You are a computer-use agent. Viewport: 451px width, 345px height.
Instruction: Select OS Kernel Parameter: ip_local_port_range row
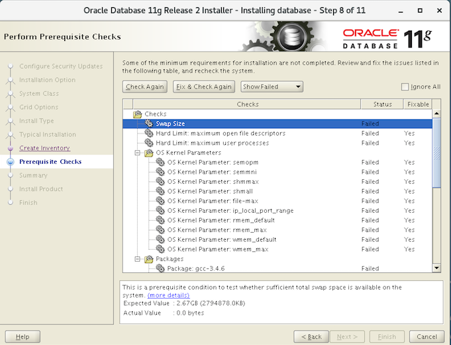coord(277,211)
